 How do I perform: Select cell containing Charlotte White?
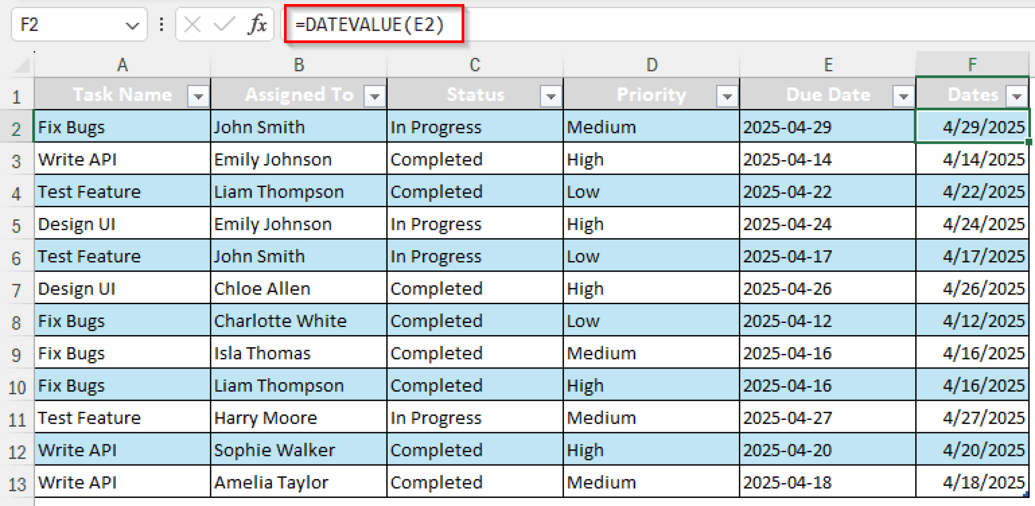click(x=280, y=321)
